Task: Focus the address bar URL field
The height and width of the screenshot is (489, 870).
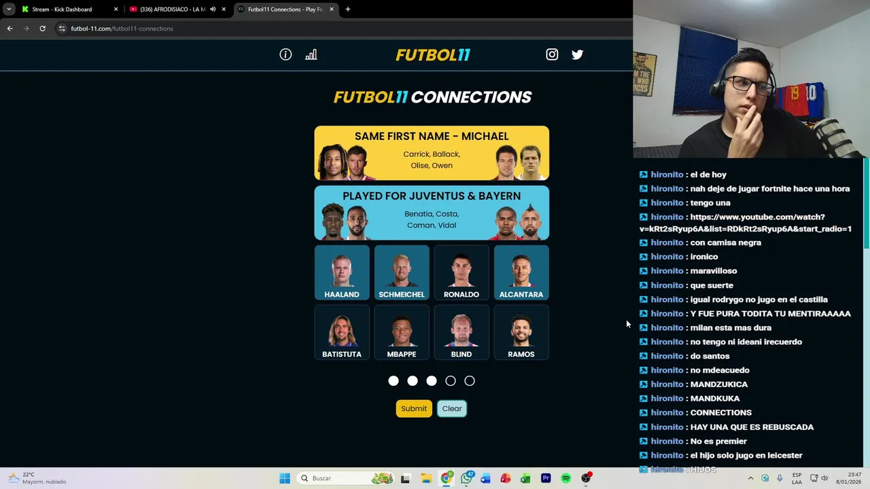Action: (343, 29)
